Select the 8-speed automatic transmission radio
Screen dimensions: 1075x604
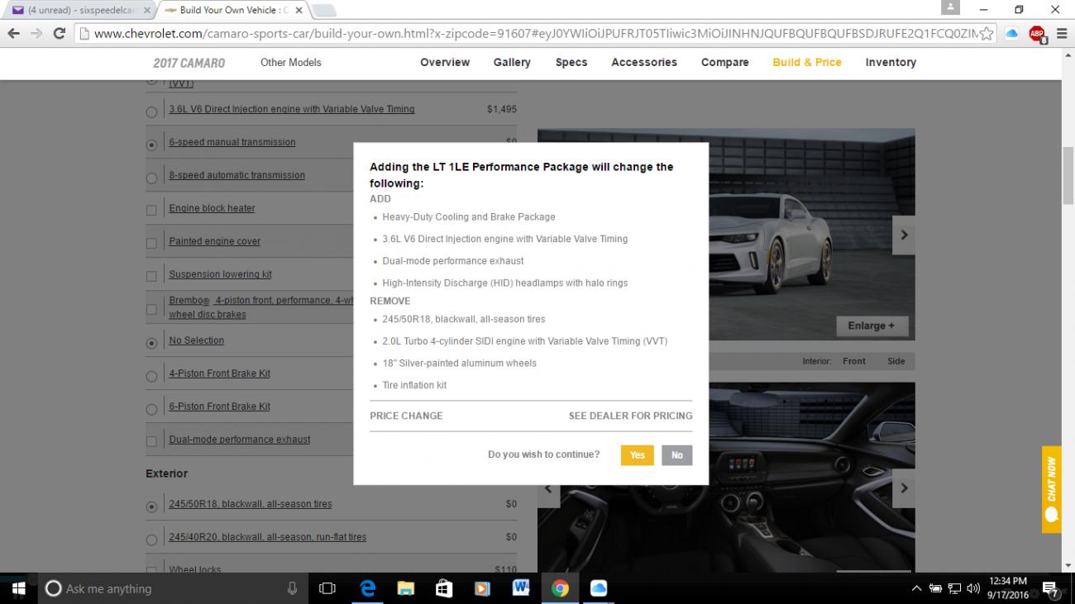151,178
